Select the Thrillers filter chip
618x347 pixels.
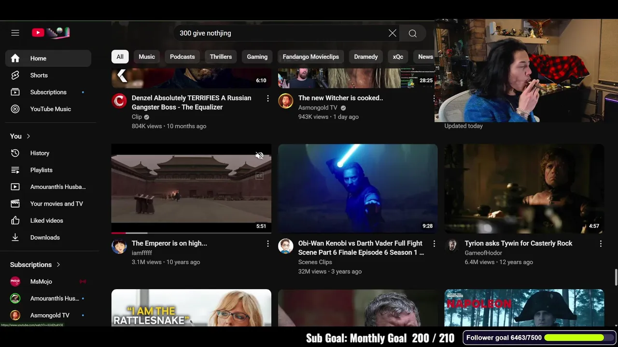pyautogui.click(x=221, y=57)
